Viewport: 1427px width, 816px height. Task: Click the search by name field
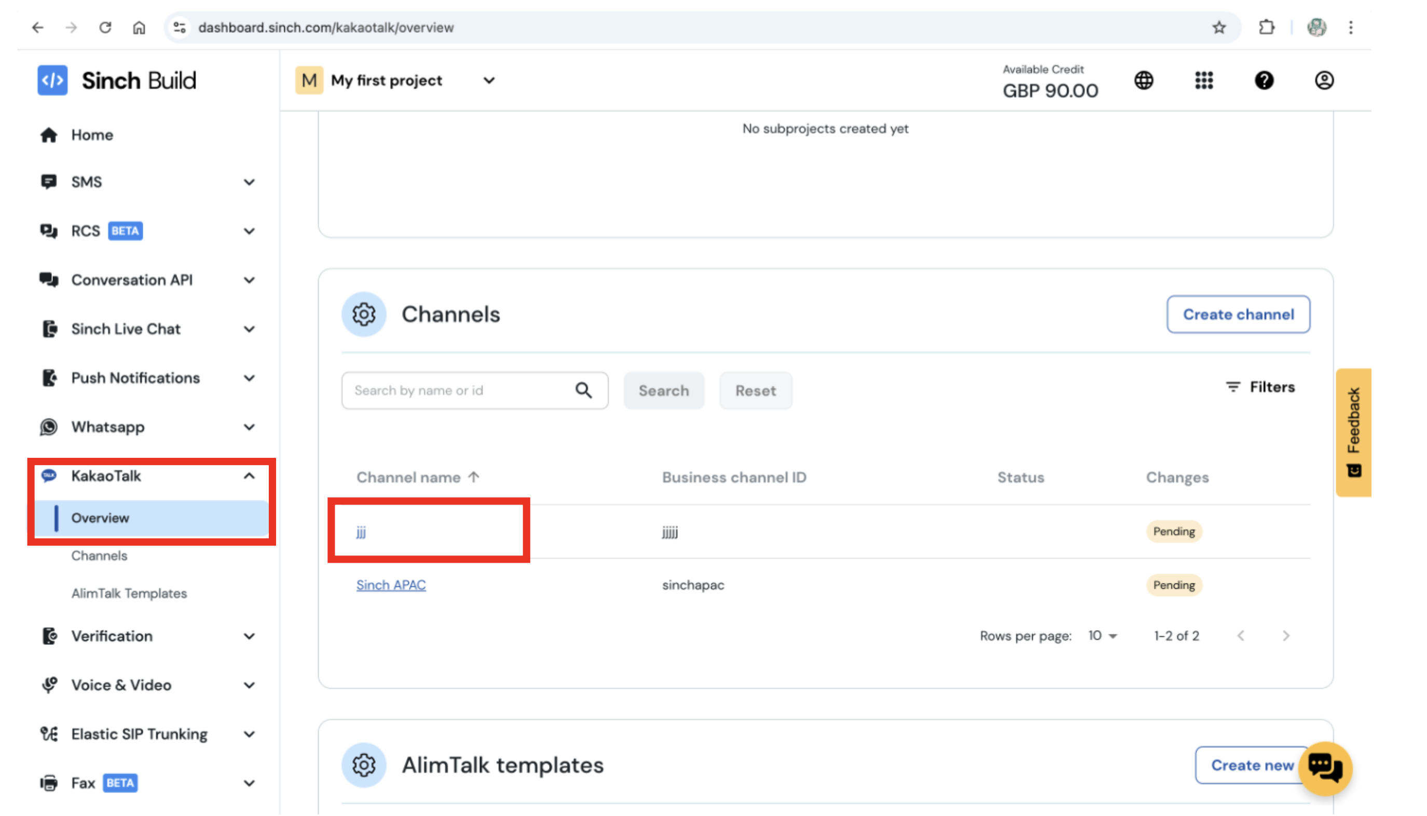click(x=459, y=390)
